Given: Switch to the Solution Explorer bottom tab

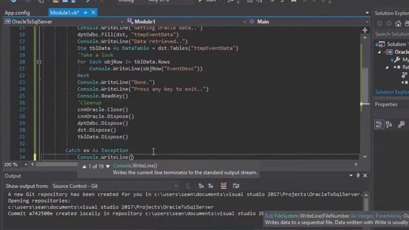Looking at the screenshot, I should click(392, 92).
